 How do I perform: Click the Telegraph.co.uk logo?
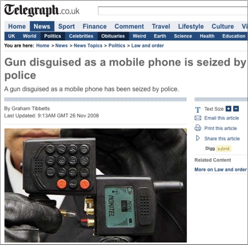[42, 10]
